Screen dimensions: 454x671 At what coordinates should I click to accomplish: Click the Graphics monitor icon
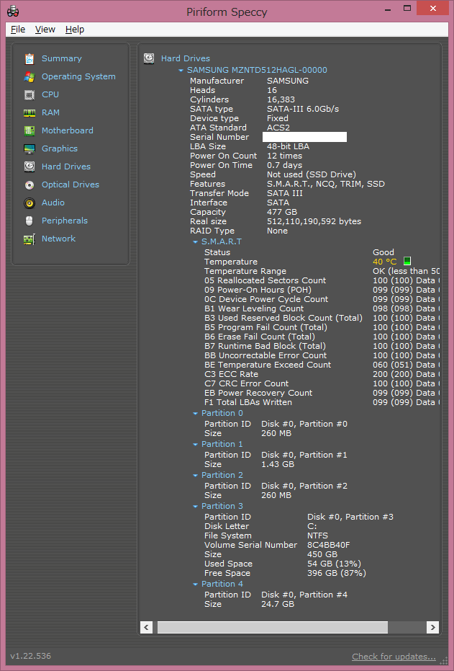29,148
